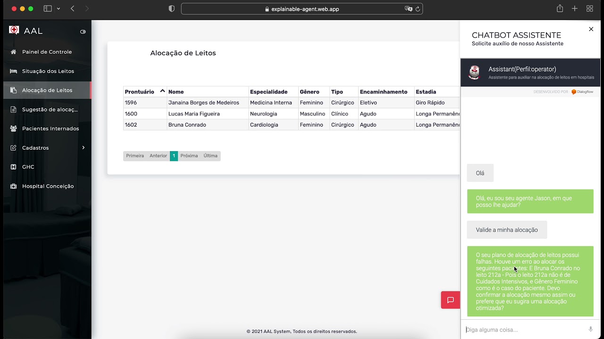The height and width of the screenshot is (339, 604).
Task: Sort table by Prontuário column arrow
Action: coord(162,91)
